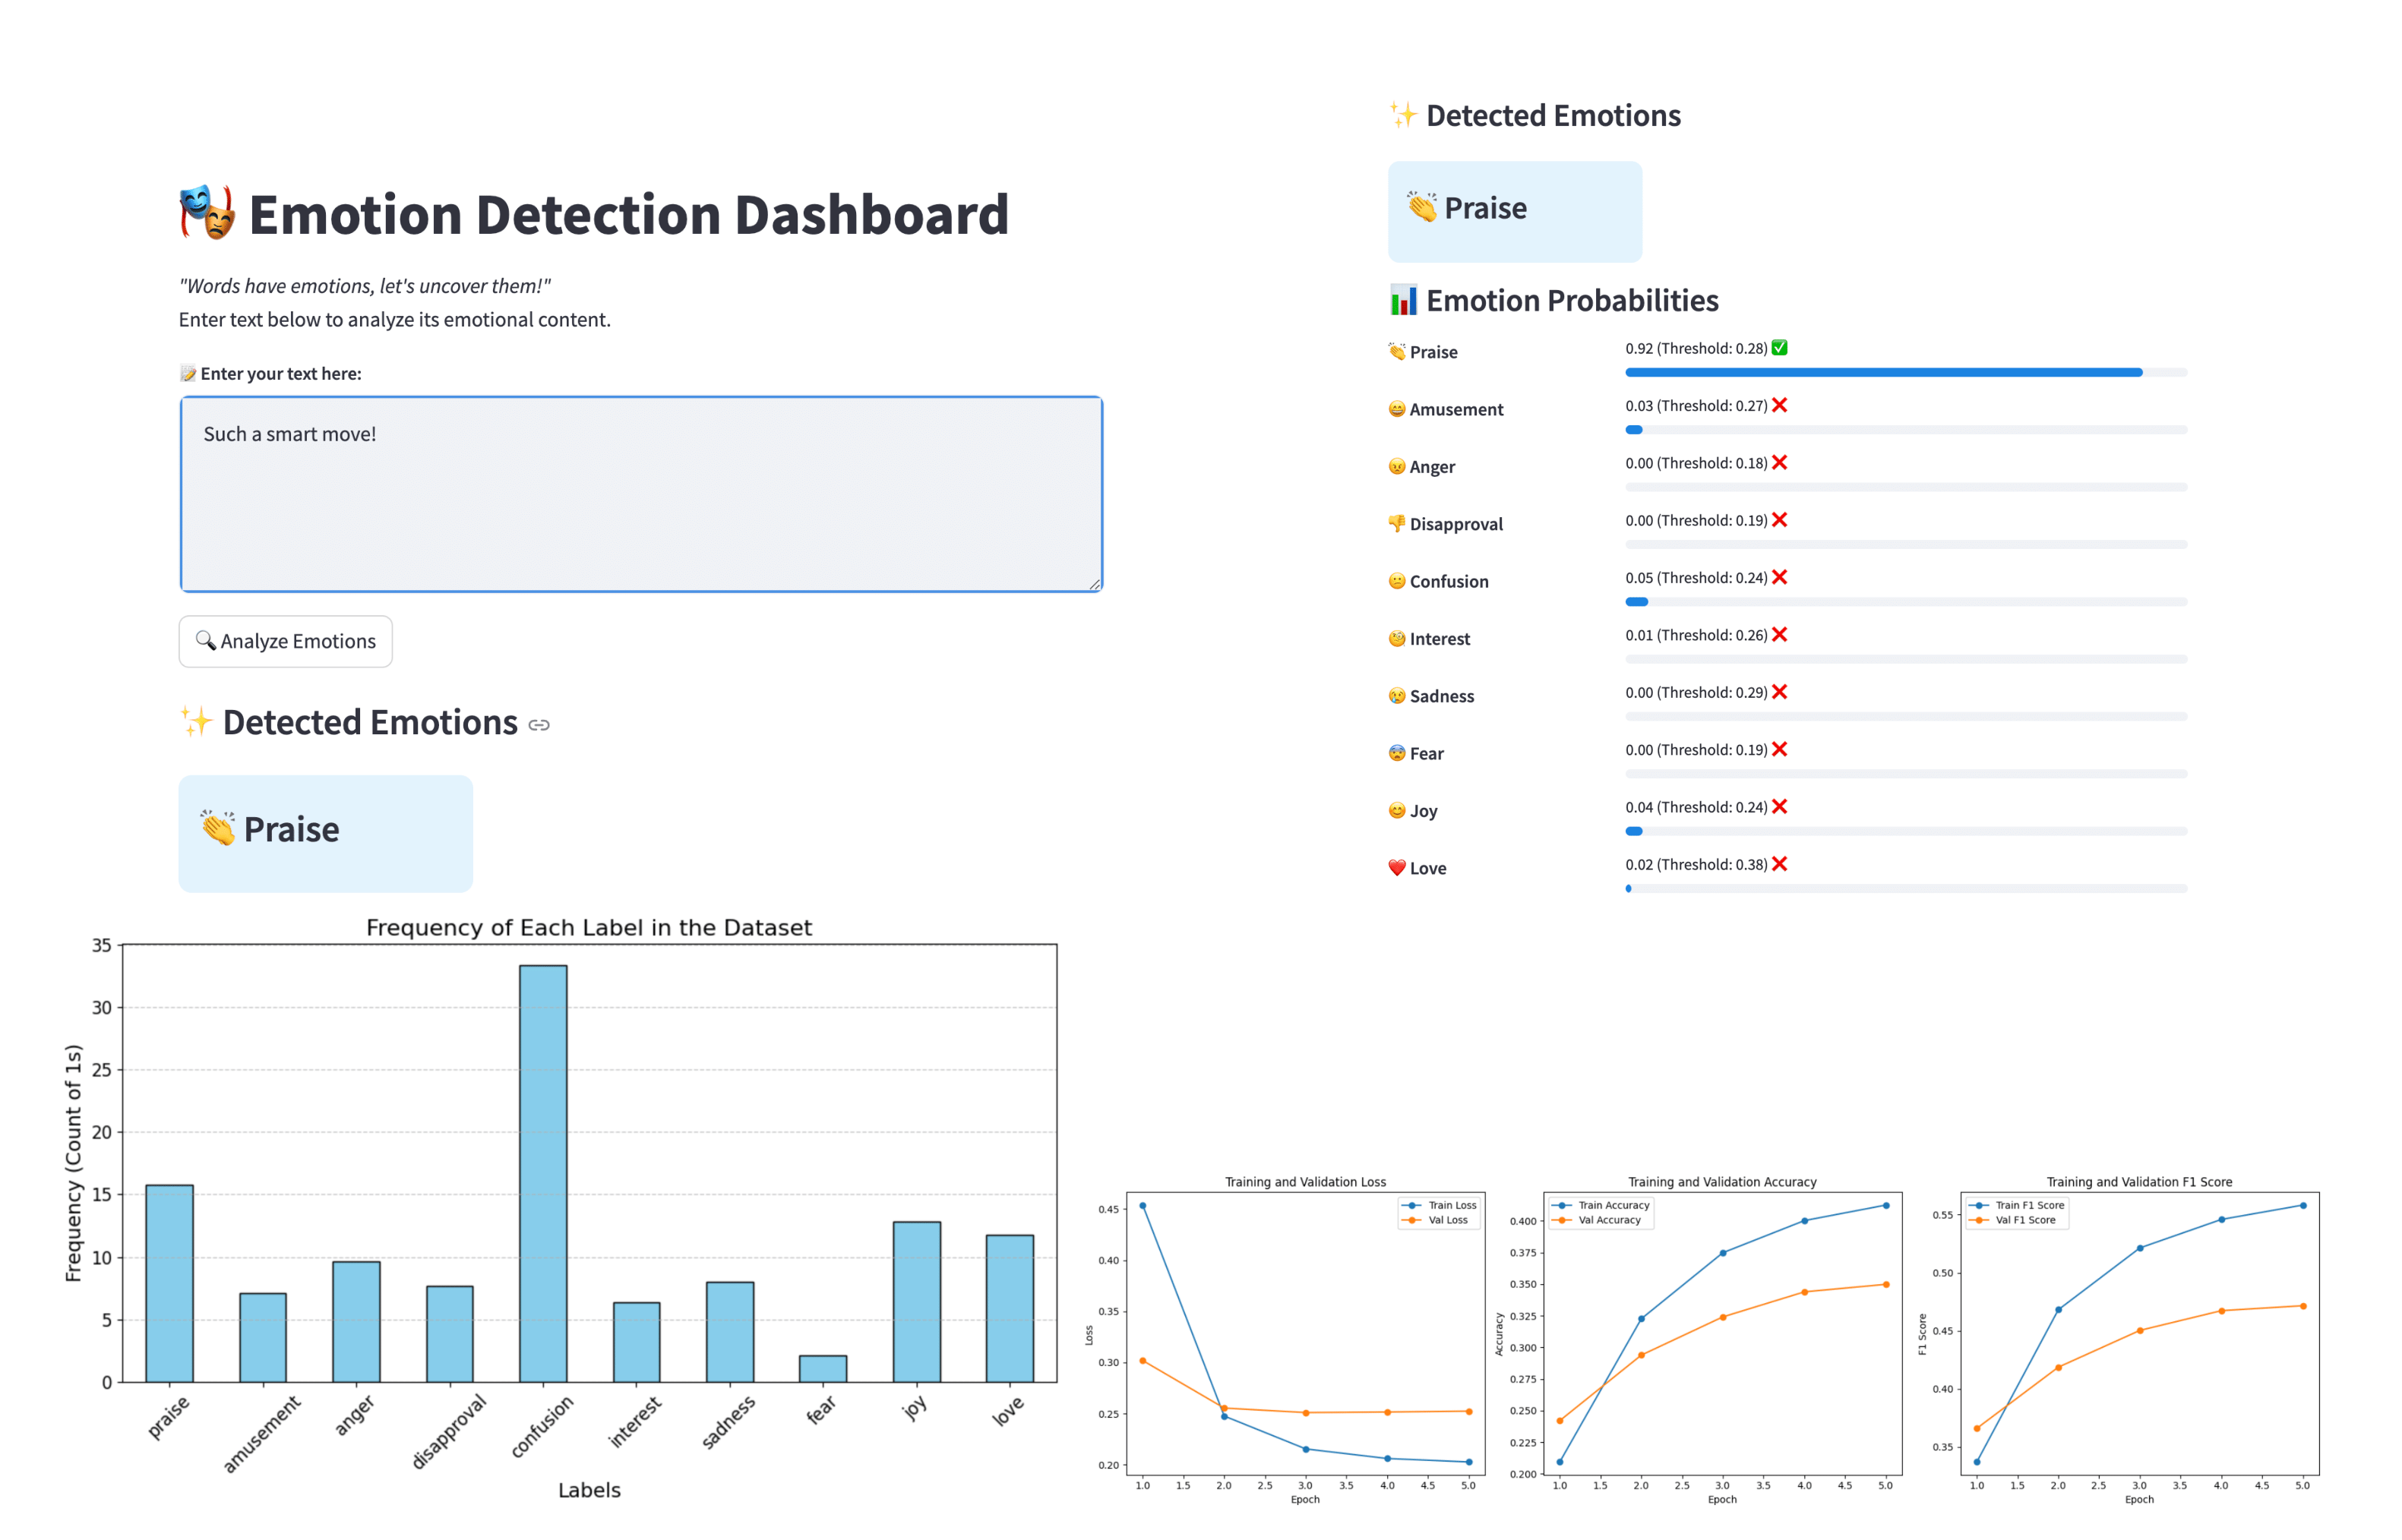Click the anchor link icon beside Detected Emotions

pos(539,725)
